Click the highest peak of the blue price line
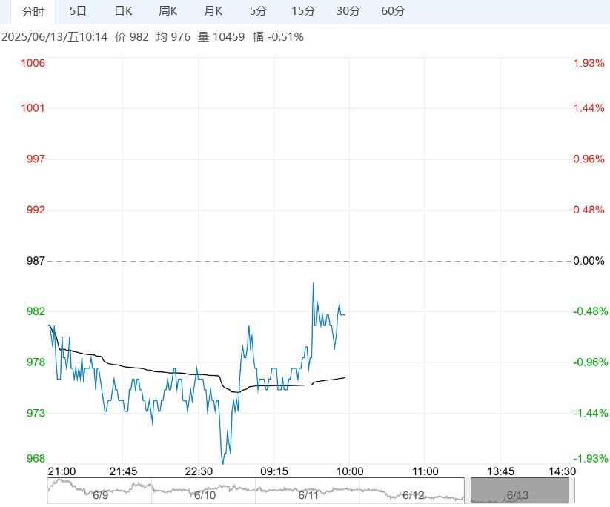610x507 pixels. pyautogui.click(x=313, y=283)
